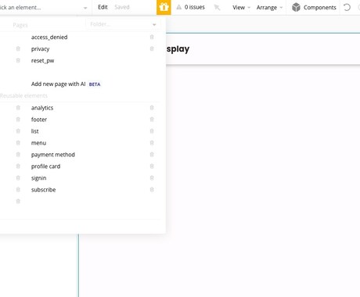Click the small icon preceding signin
This screenshot has width=360, height=297.
[18, 178]
